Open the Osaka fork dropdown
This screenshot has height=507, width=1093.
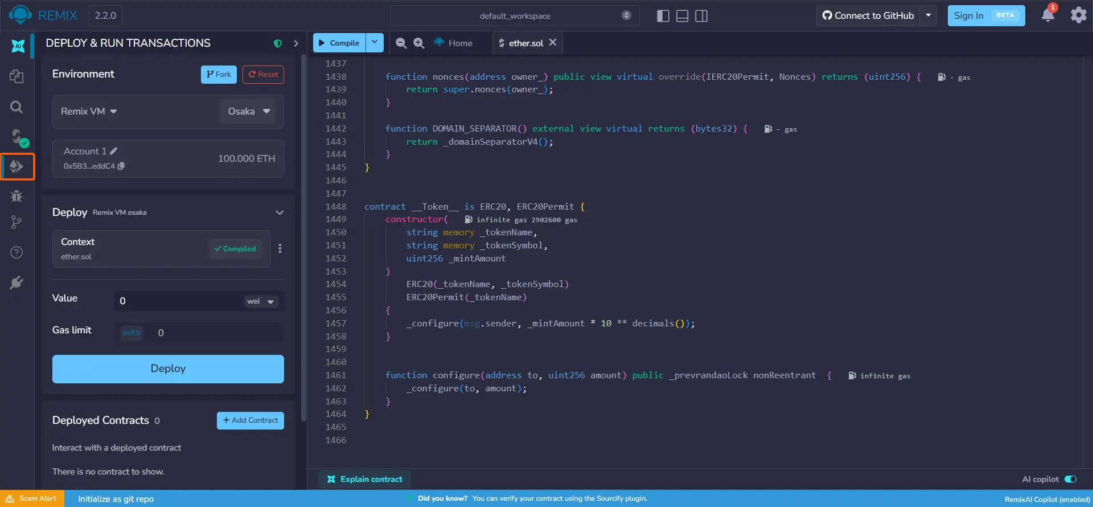(x=248, y=111)
